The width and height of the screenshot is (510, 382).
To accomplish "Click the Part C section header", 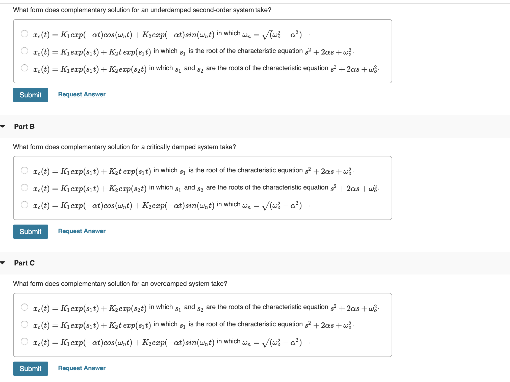I will click(24, 263).
